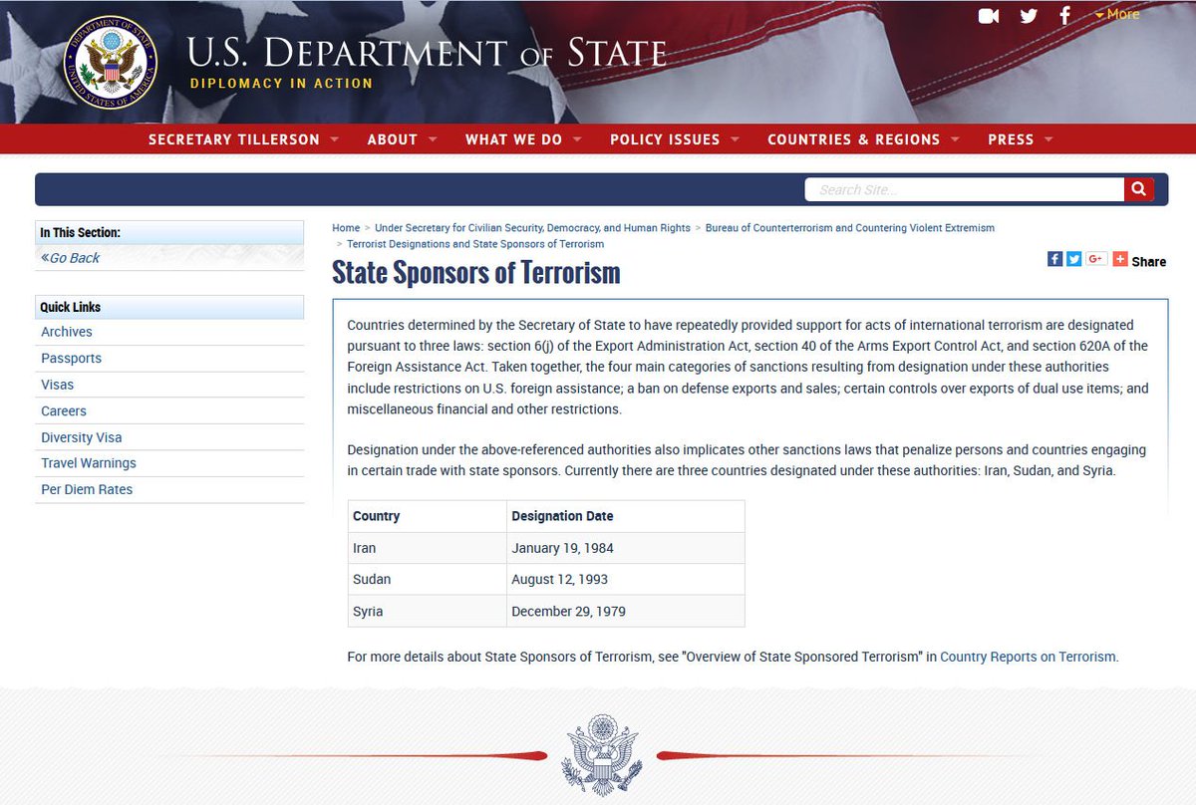The height and width of the screenshot is (805, 1196).
Task: Click the Diplomacy in Action tagline
Action: (x=281, y=84)
